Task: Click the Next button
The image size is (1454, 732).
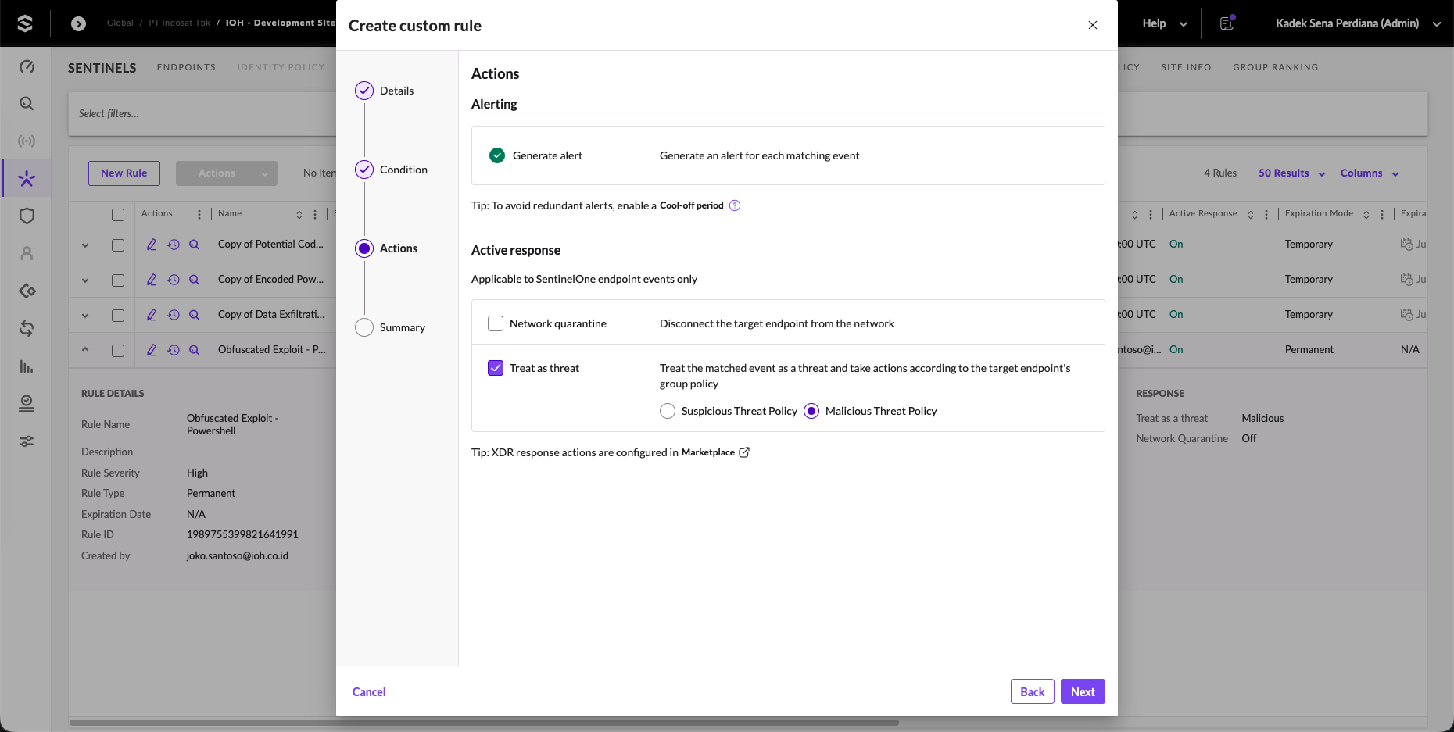Action: click(1083, 691)
